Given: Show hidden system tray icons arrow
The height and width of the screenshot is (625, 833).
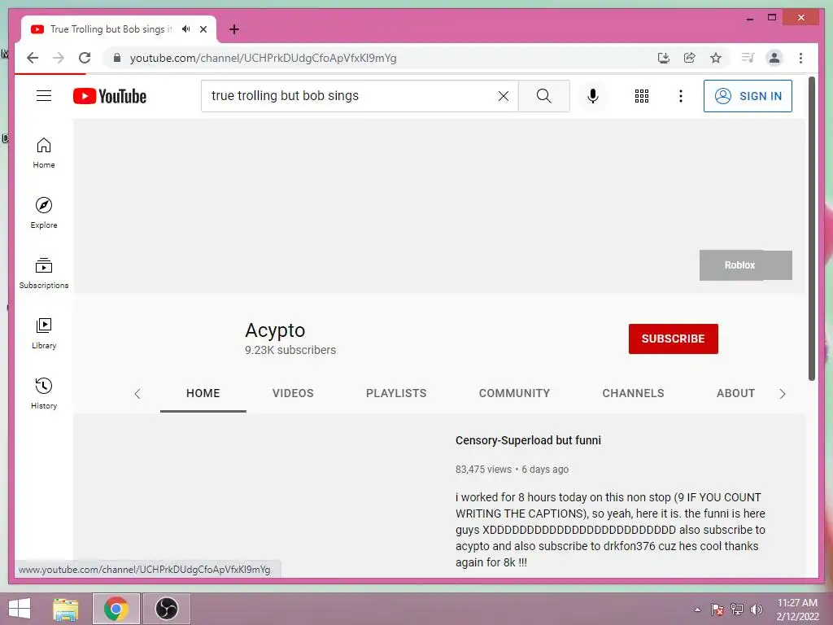Looking at the screenshot, I should click(x=697, y=610).
